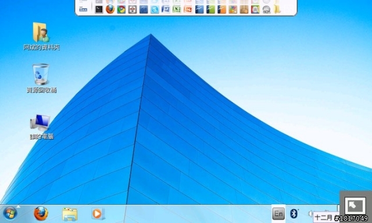Open the Terminal icon in the top dock
Screen dimensions: 372x223
coord(99,9)
